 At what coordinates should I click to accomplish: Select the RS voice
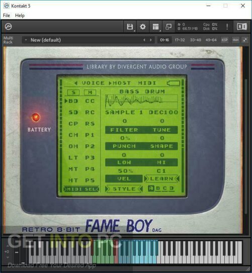tap(90, 124)
